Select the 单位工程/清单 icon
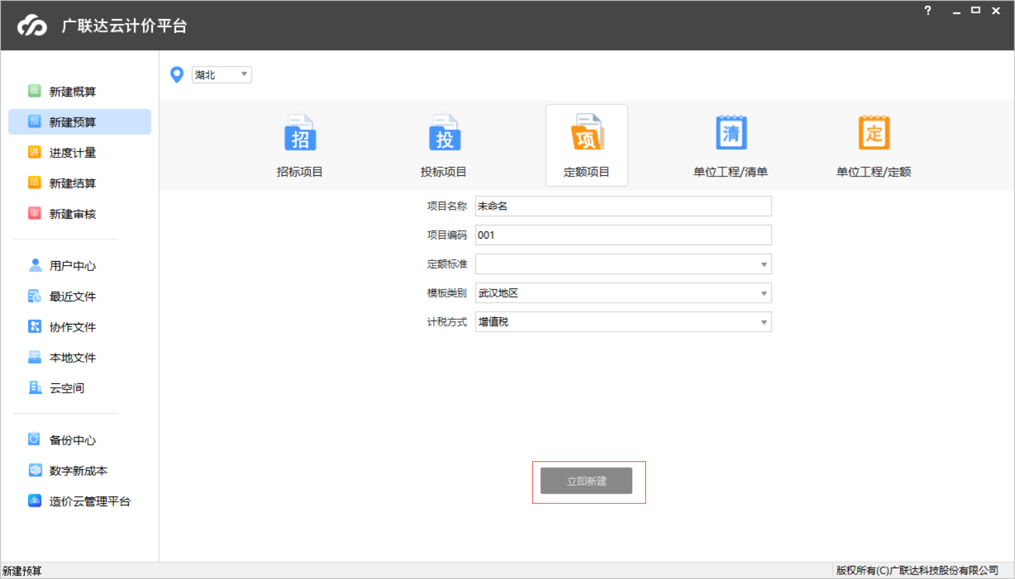Screen dimensions: 1015x579 [731, 133]
